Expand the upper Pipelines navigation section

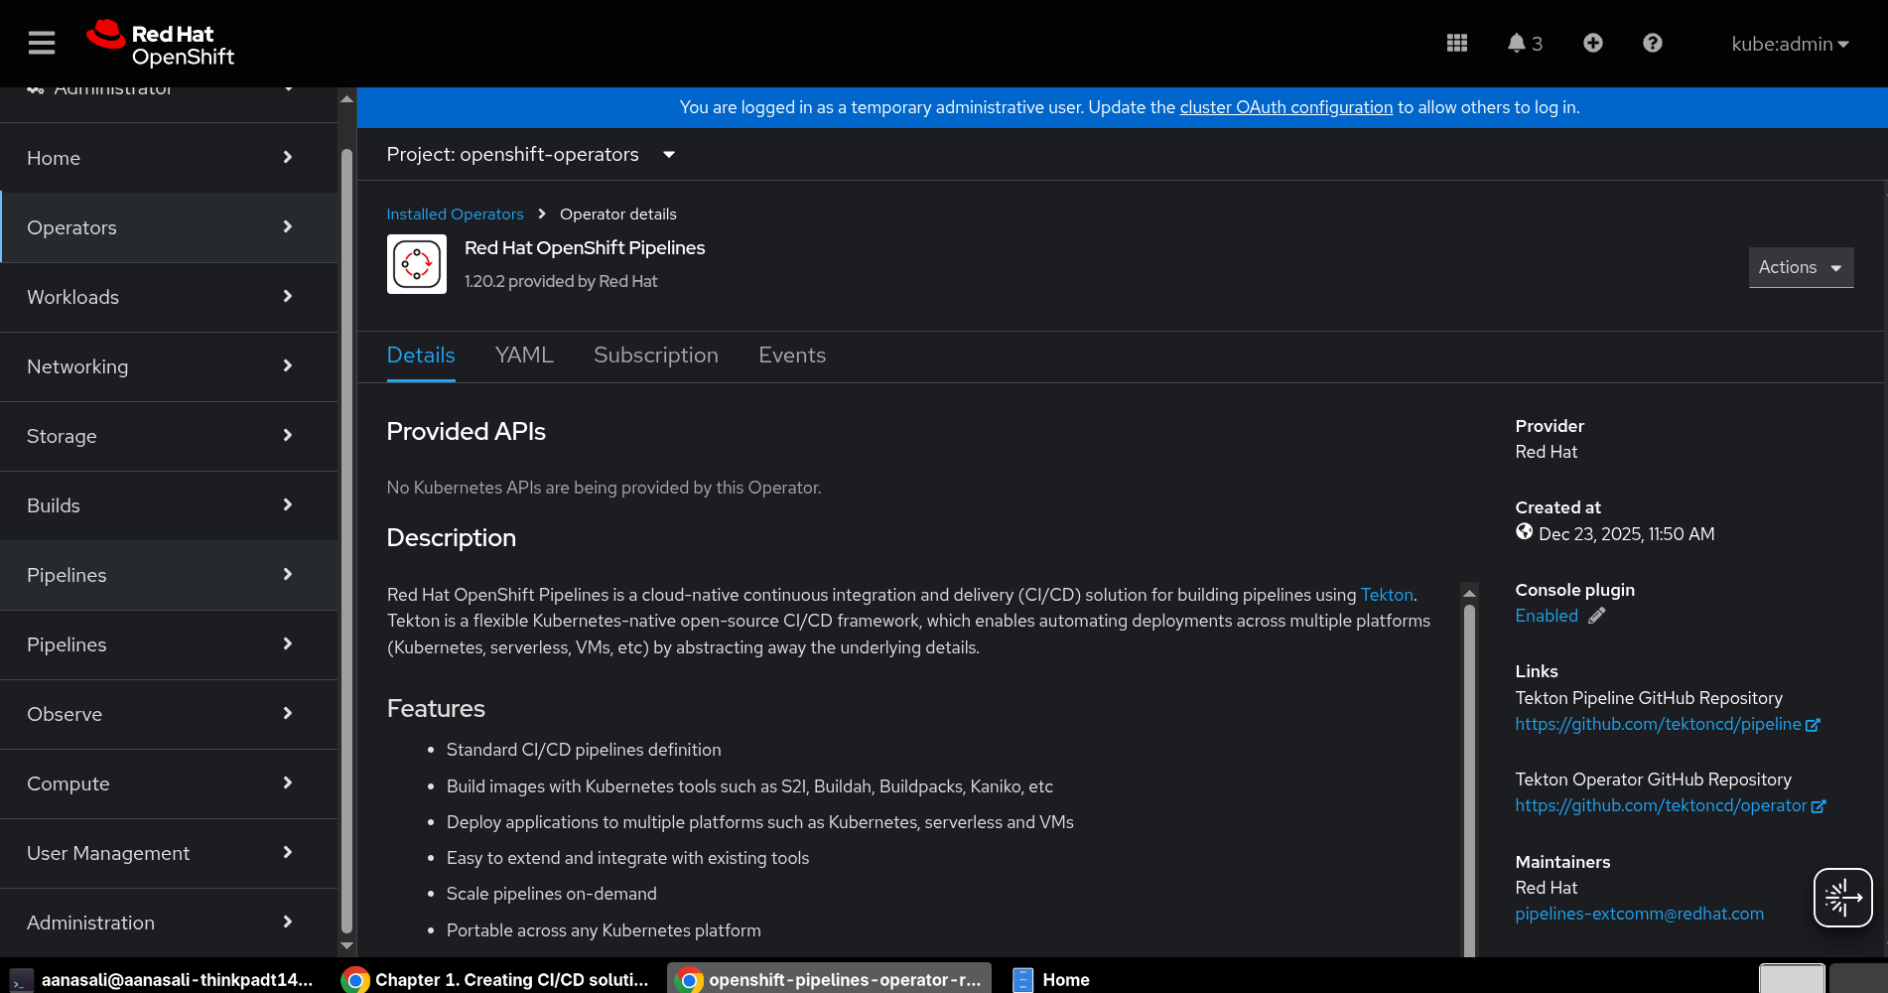[169, 575]
